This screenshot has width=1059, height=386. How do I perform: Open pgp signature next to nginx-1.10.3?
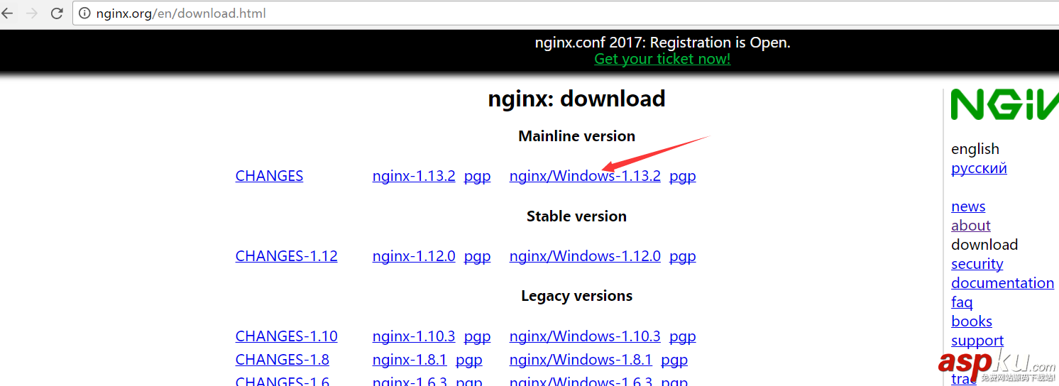(477, 336)
